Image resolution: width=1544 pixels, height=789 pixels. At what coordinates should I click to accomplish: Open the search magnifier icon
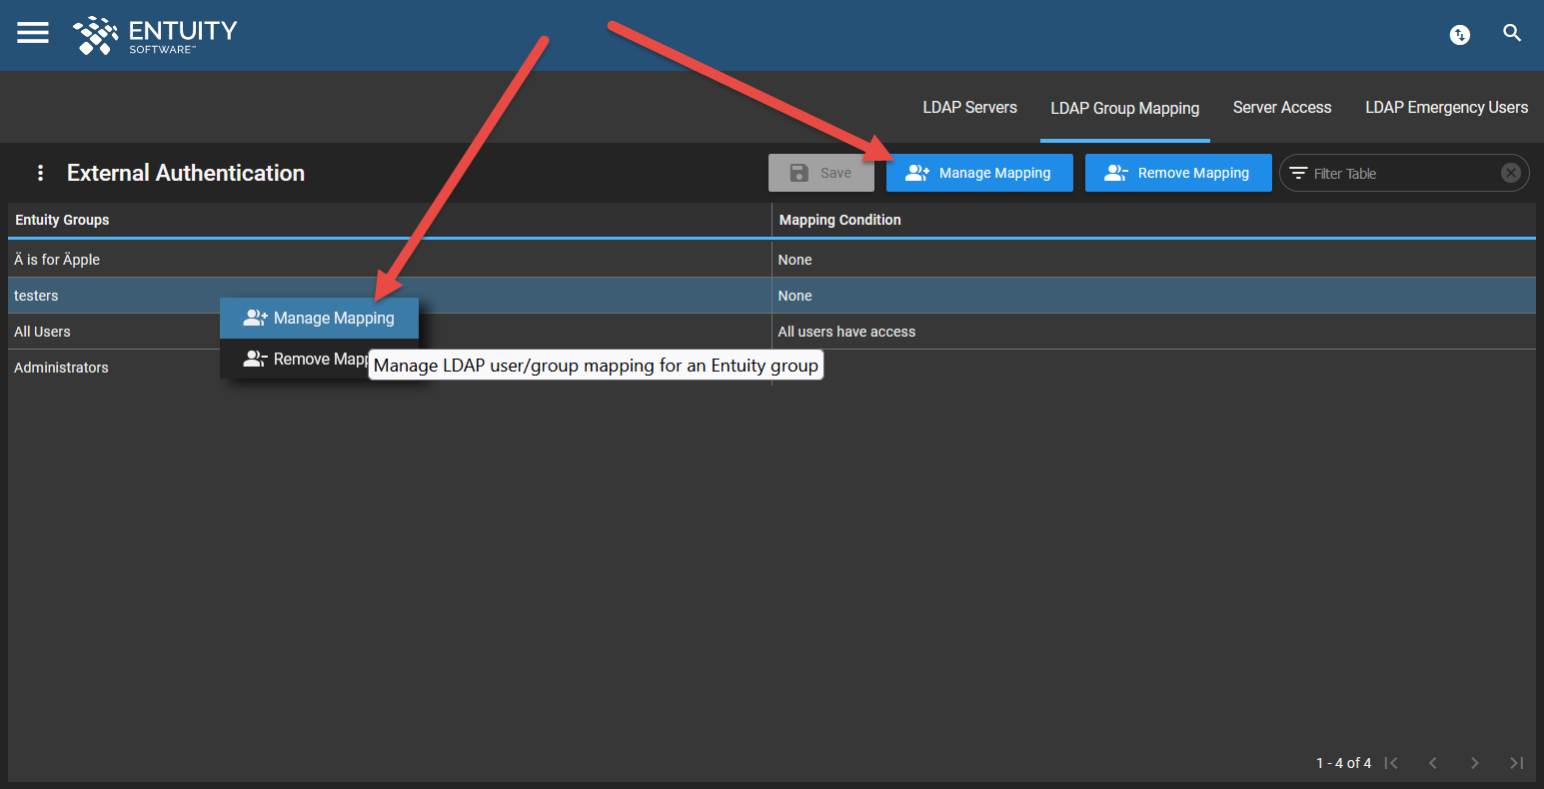click(1512, 34)
